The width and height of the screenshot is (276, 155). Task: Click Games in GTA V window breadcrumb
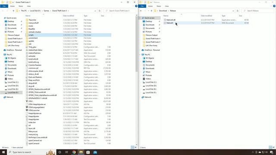(x=47, y=11)
